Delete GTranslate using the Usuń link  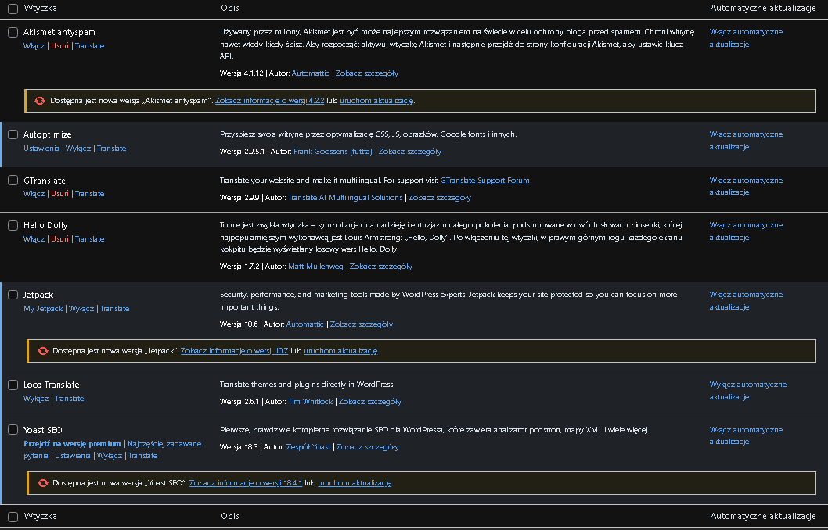[x=59, y=194]
